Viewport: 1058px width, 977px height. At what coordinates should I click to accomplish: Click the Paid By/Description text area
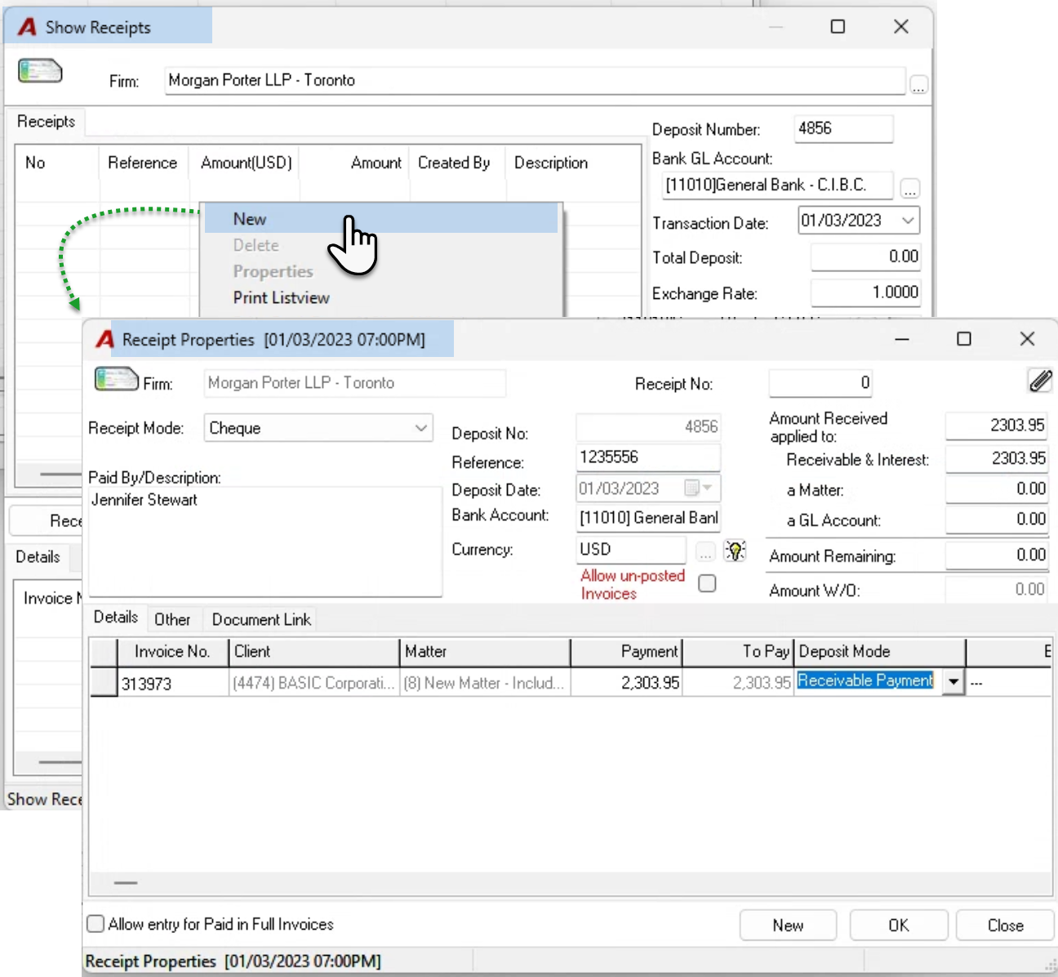pyautogui.click(x=265, y=542)
